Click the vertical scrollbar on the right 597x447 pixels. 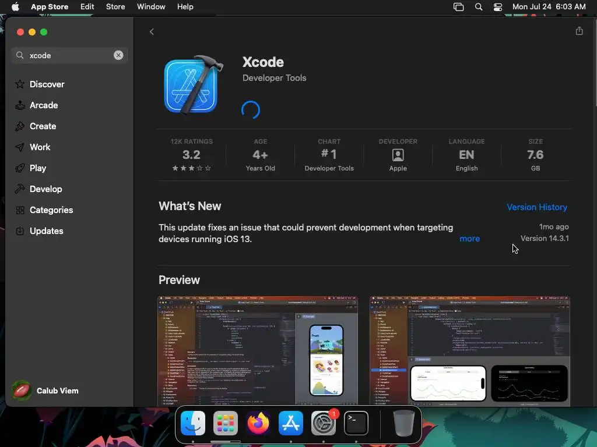coord(595,63)
